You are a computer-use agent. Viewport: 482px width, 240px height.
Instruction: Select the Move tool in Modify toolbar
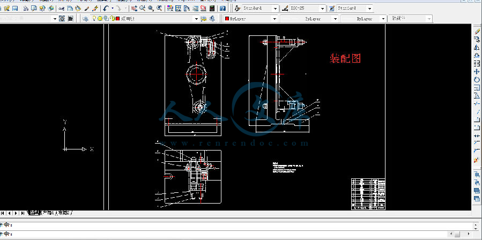point(477,72)
